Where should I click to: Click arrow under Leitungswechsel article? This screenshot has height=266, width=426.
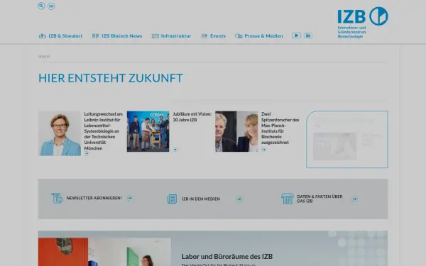pos(87,154)
